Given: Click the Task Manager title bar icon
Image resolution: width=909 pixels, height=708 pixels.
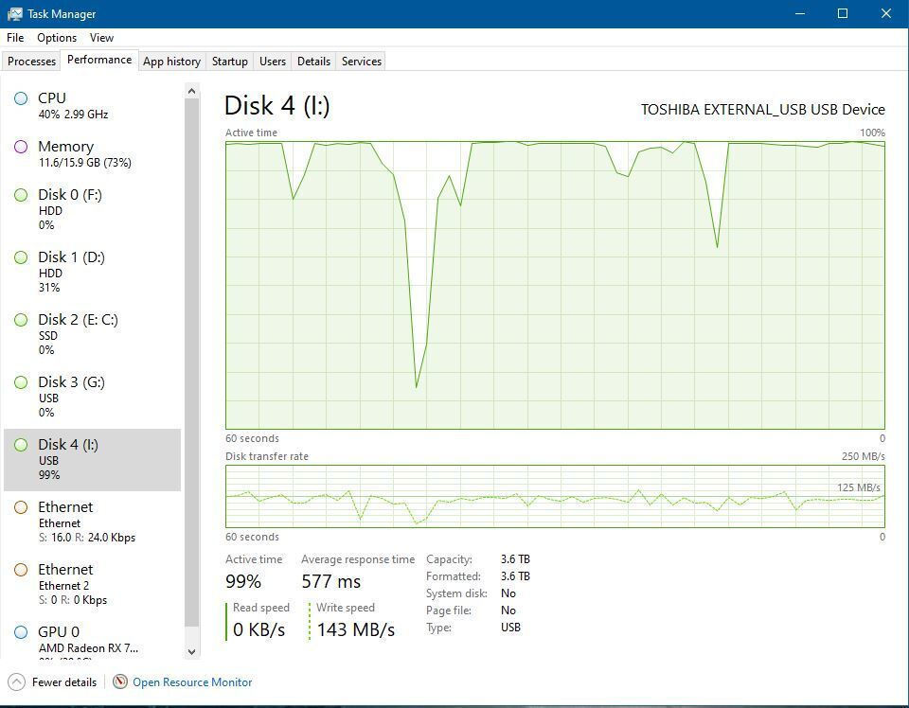Looking at the screenshot, I should click(14, 14).
